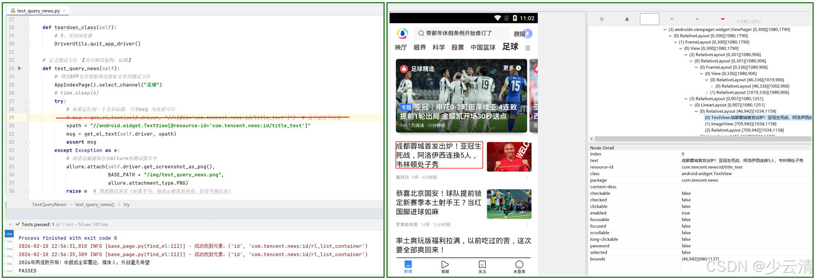Tap the 更多 arrow on football card
This screenshot has width=815, height=280.
[518, 68]
